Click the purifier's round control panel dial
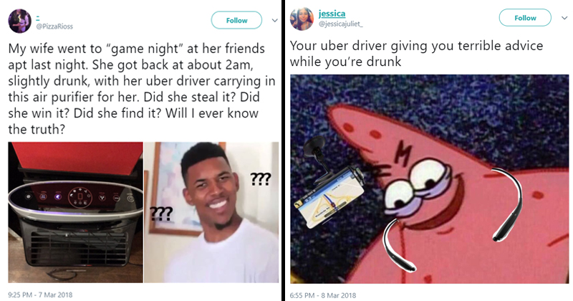Viewport: 573px width, 301px height. pos(80,198)
